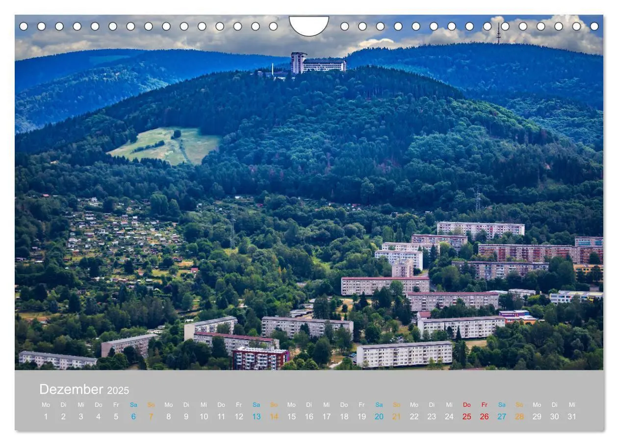Select date 18 in the calendar row
618x445 pixels.
click(344, 417)
